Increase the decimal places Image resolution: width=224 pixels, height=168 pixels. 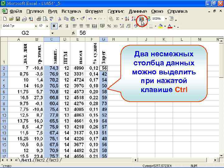[x=122, y=26]
